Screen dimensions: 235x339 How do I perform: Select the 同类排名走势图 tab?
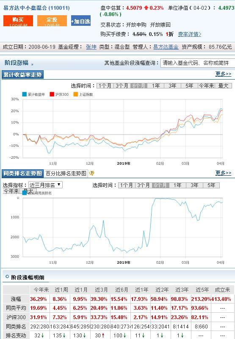point(22,174)
